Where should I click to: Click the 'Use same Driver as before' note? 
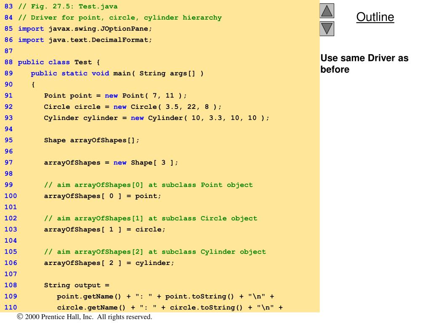coord(364,64)
